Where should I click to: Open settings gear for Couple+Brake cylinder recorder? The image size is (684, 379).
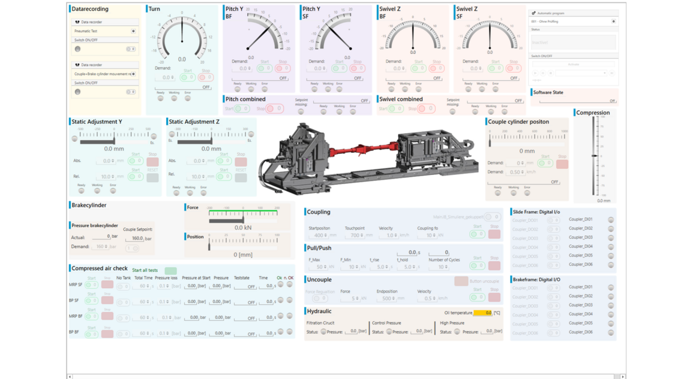[134, 74]
